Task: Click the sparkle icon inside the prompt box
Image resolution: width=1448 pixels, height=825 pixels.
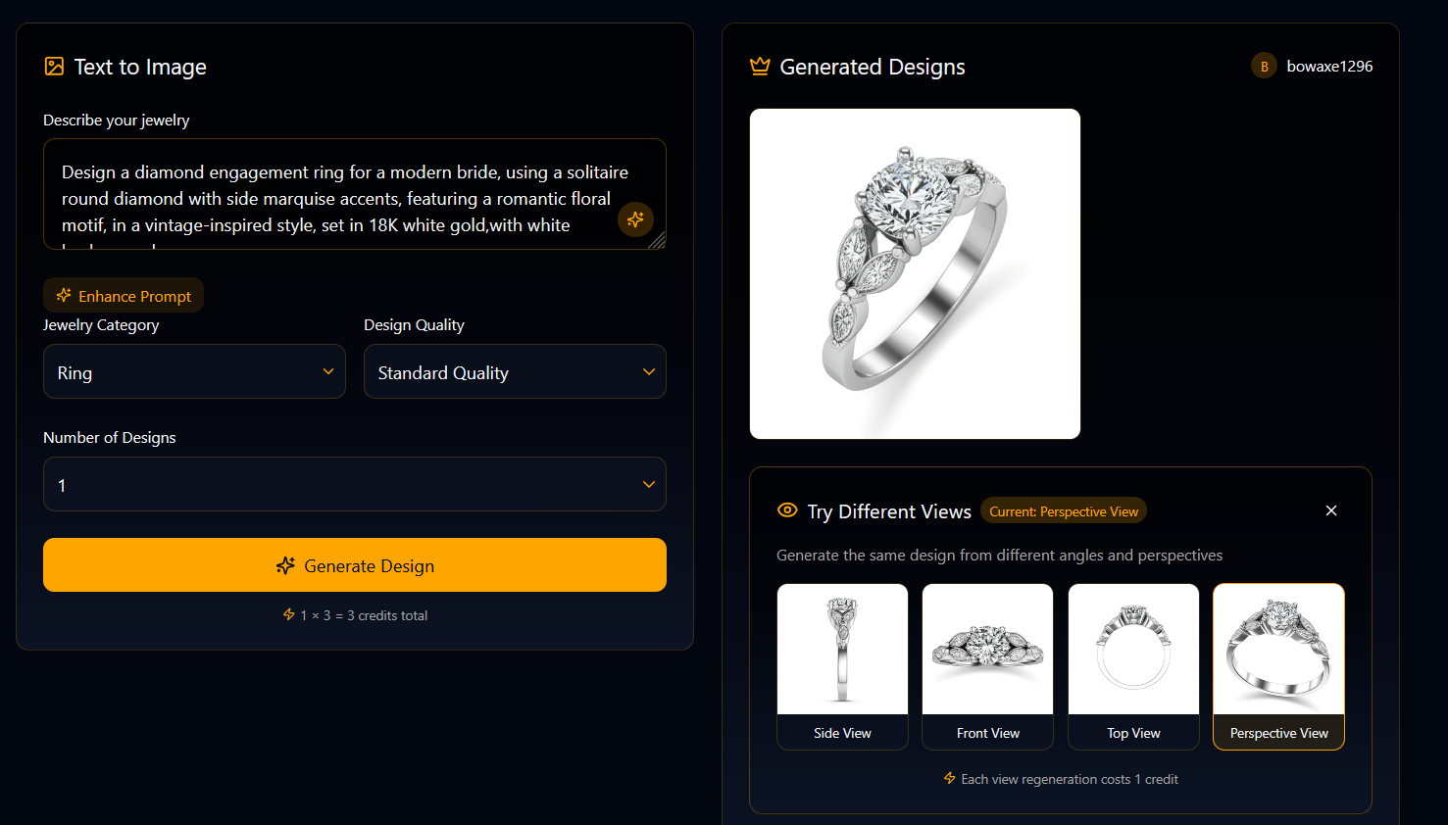Action: point(635,219)
